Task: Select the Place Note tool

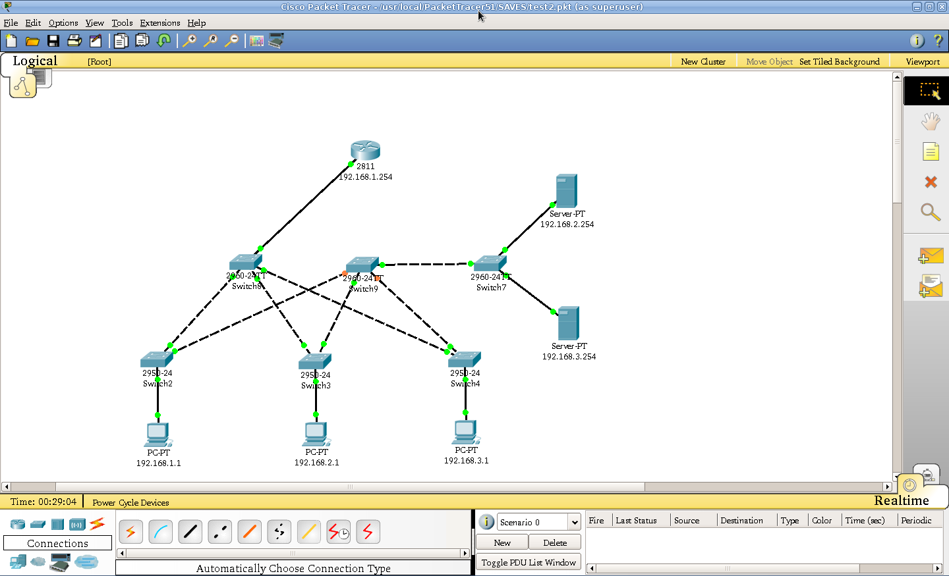Action: click(930, 151)
